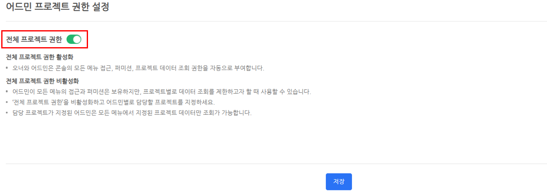Click the 전체 프로젝트 권한 활성화 subheading
Viewport: 547px width, 192px height.
tap(40, 57)
